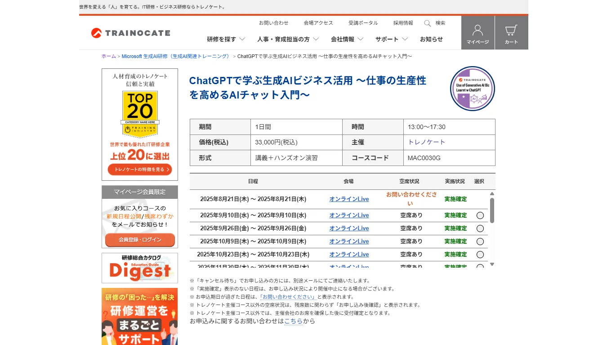Click the schedule table scrollbar thumb
The height and width of the screenshot is (345, 607).
click(492, 210)
